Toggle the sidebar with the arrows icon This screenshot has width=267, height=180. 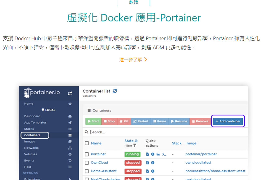coord(70,93)
